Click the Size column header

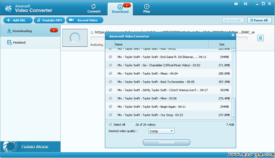tap(222, 44)
